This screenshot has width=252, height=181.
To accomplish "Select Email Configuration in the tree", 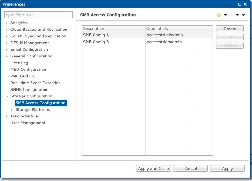I will 29,50.
